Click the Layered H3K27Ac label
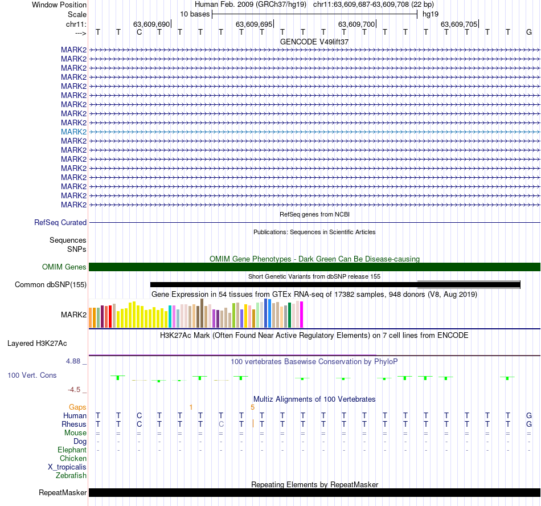 (37, 344)
